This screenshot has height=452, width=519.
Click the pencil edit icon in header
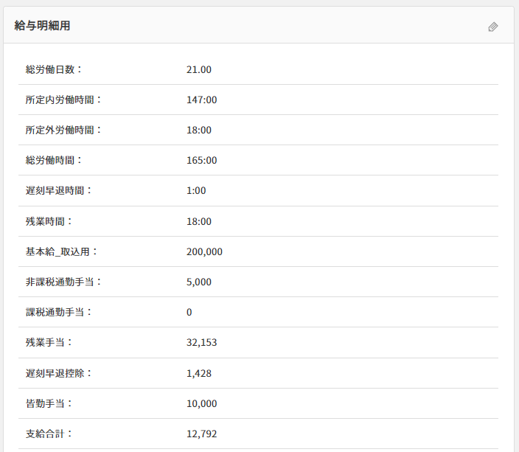pyautogui.click(x=493, y=27)
